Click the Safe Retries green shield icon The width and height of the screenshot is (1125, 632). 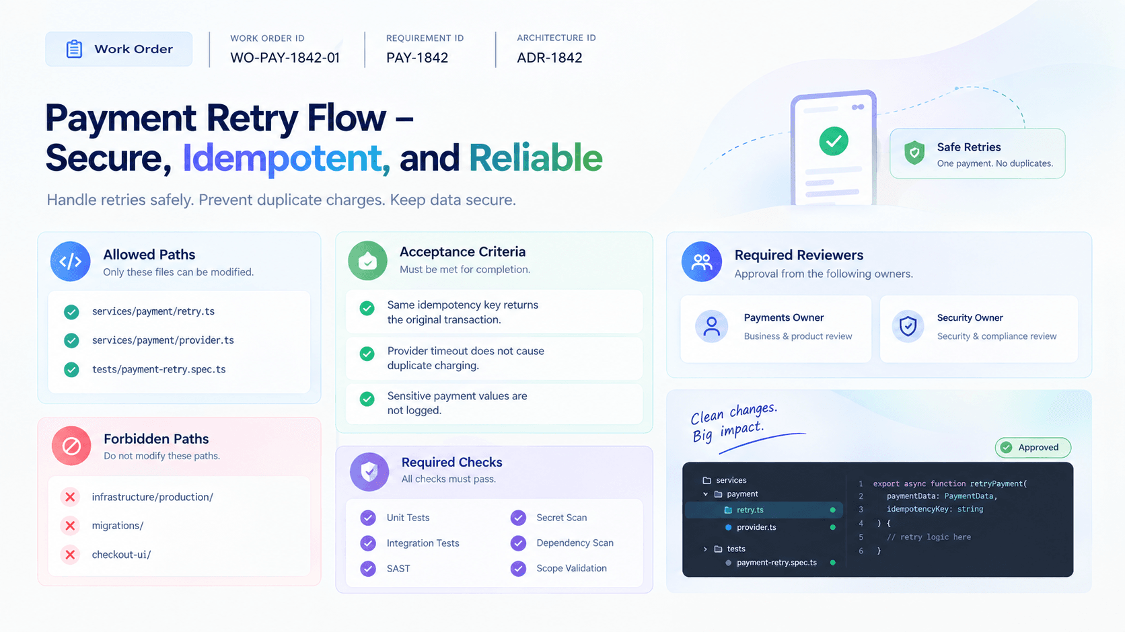click(914, 153)
